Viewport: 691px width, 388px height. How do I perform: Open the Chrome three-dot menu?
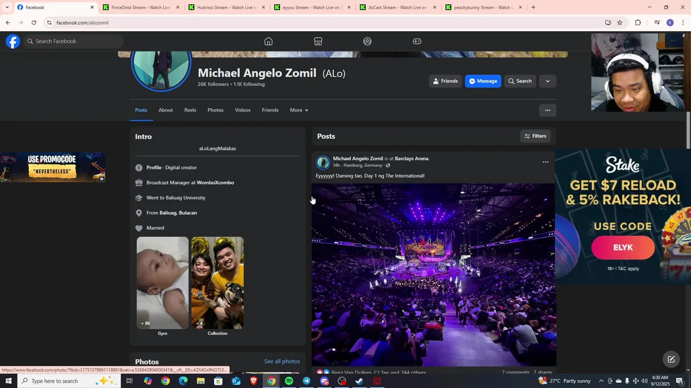(683, 23)
